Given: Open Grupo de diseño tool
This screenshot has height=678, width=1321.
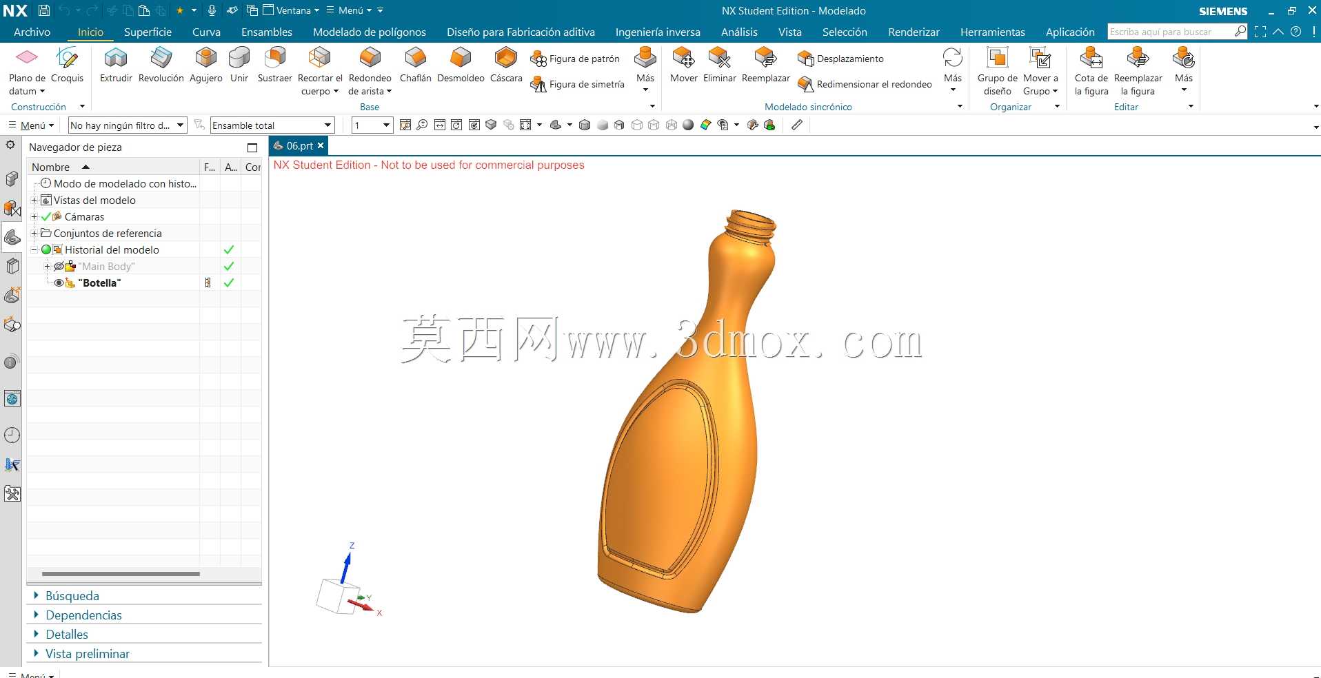Looking at the screenshot, I should (997, 71).
